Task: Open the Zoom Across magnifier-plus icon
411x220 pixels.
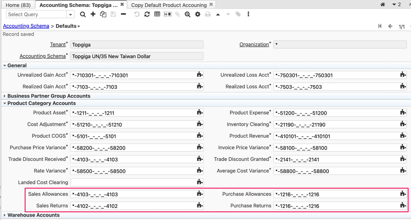Action: [x=187, y=14]
